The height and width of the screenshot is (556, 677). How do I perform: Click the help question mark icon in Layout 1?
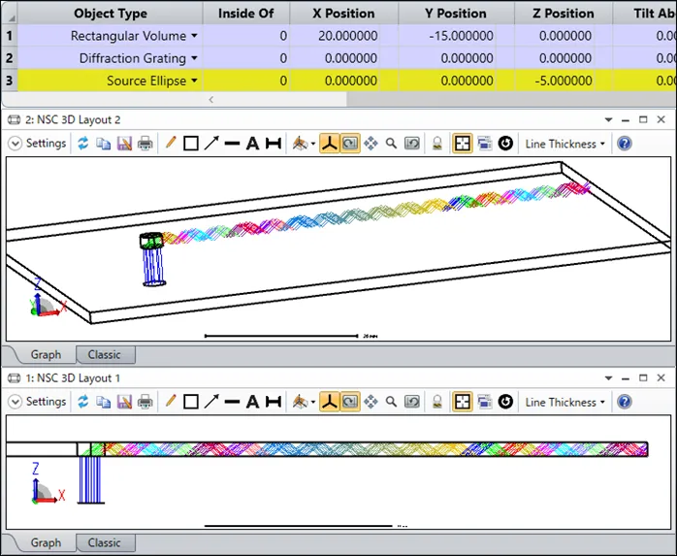[625, 402]
